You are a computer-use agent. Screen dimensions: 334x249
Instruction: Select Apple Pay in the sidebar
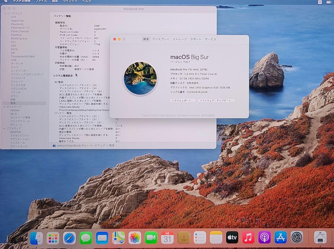17,21
